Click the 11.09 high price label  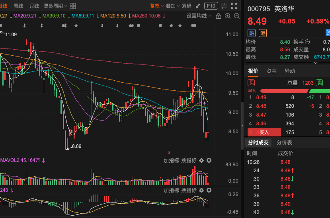[x=11, y=35]
